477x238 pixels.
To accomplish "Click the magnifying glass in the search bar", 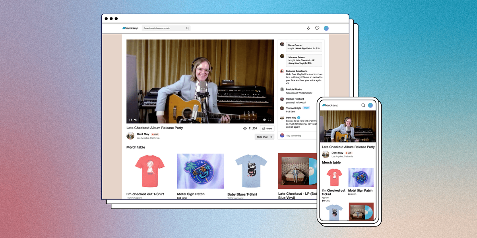I will [187, 28].
